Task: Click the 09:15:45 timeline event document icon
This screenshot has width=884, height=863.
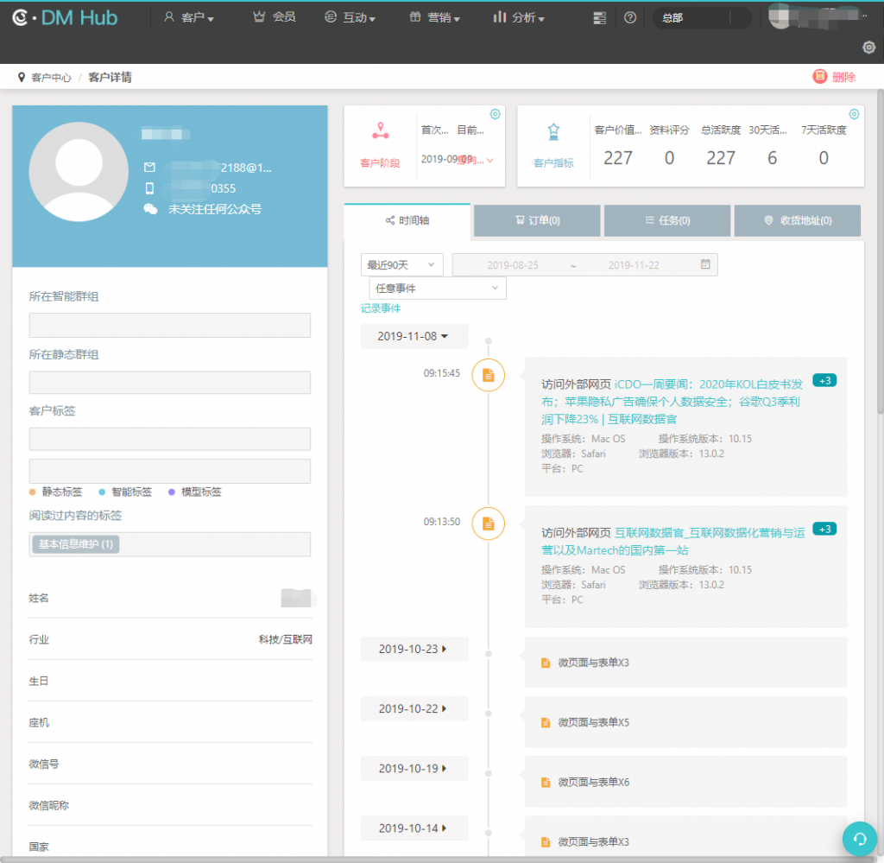Action: point(488,375)
